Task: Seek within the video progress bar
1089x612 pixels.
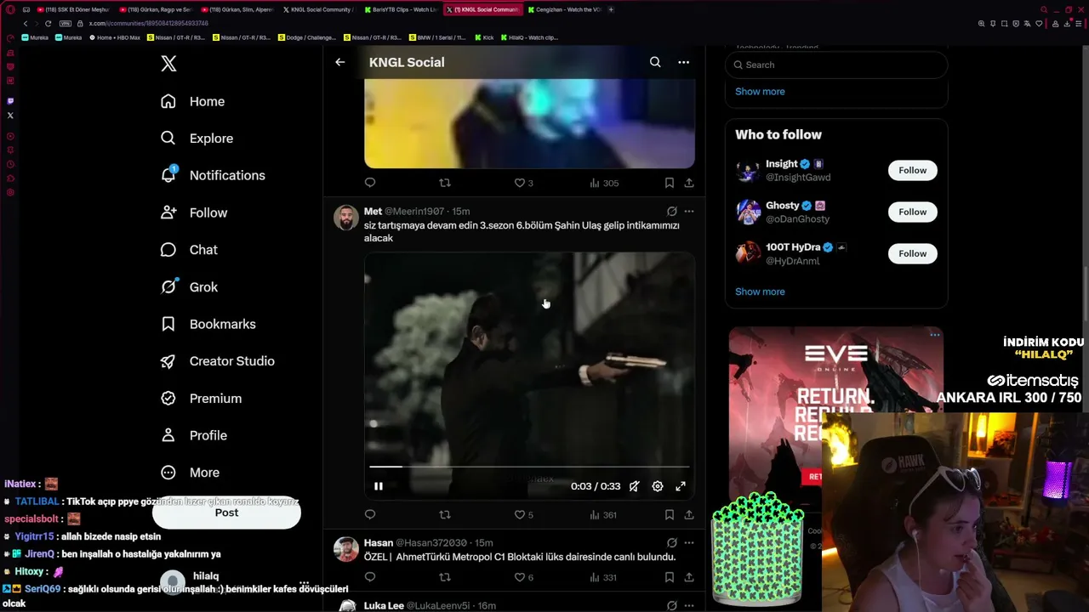Action: pyautogui.click(x=529, y=467)
